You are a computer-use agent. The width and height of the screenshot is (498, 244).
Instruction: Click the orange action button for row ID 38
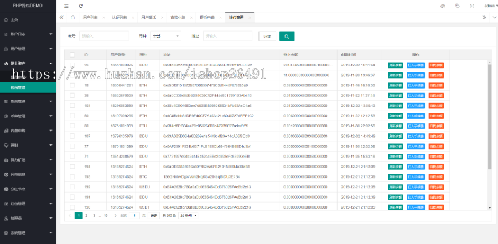tap(436, 95)
